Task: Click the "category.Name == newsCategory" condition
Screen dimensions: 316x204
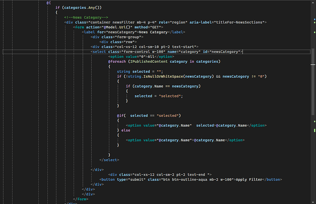Action: (x=166, y=86)
